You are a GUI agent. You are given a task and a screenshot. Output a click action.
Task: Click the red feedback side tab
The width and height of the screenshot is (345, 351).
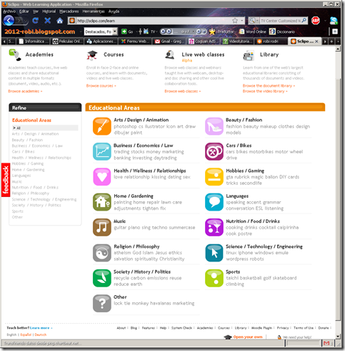pyautogui.click(x=6, y=180)
